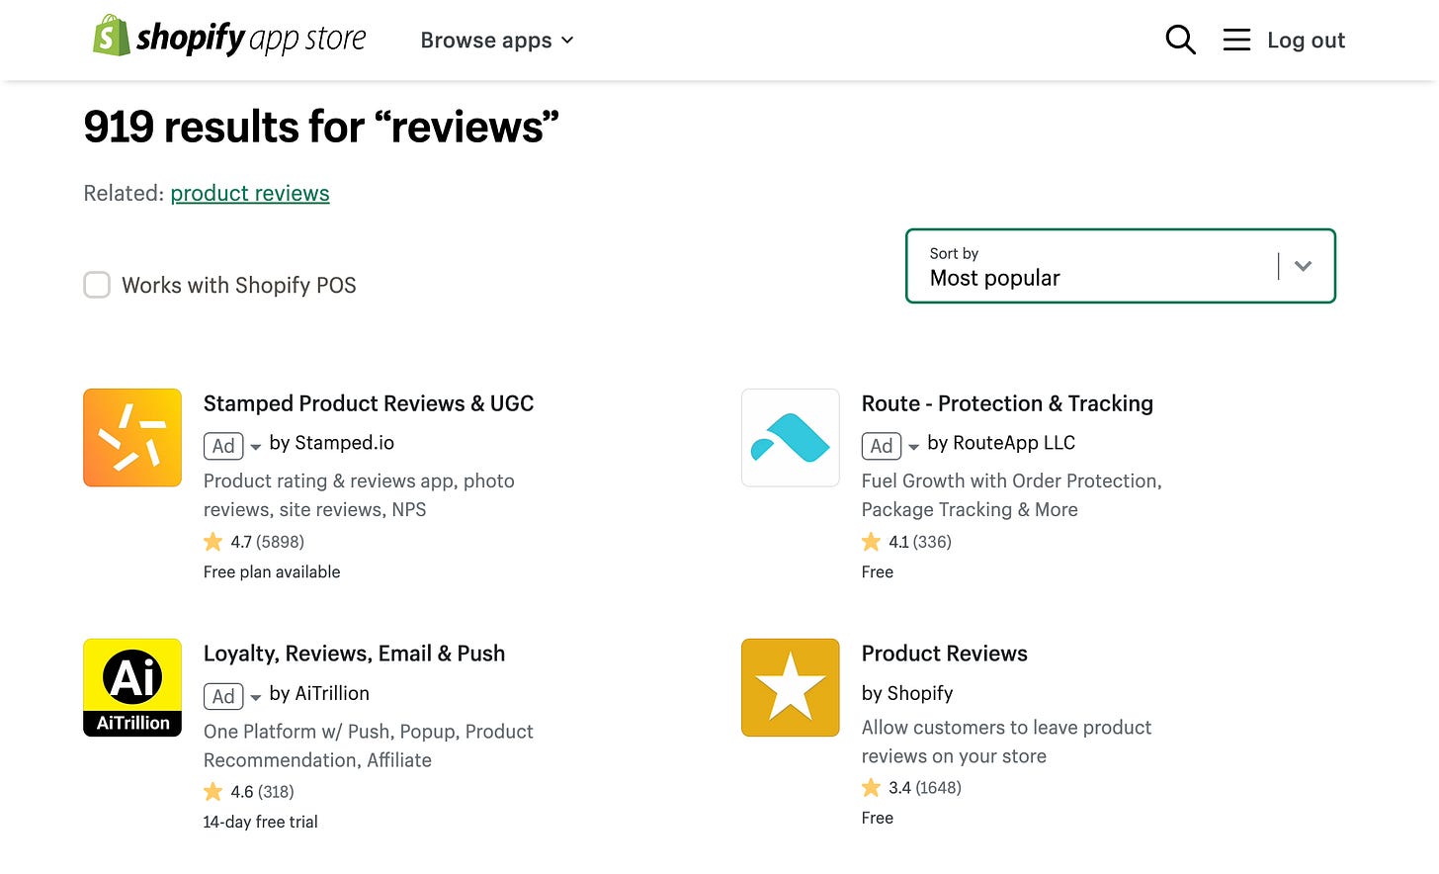The height and width of the screenshot is (874, 1439).
Task: Click the 4.1 (336) rating text
Action: (x=920, y=542)
